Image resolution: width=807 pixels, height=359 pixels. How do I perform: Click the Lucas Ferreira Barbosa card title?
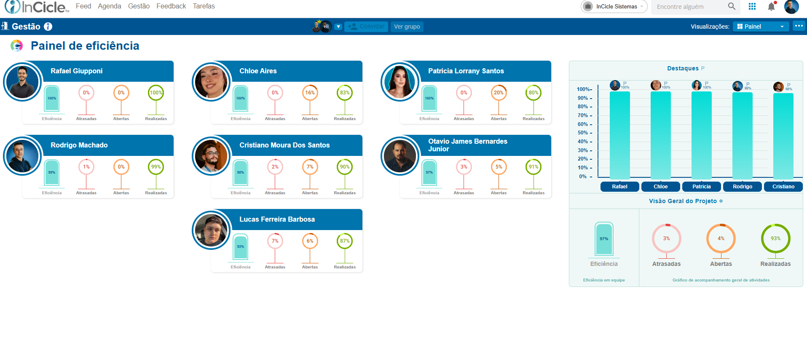pos(277,219)
